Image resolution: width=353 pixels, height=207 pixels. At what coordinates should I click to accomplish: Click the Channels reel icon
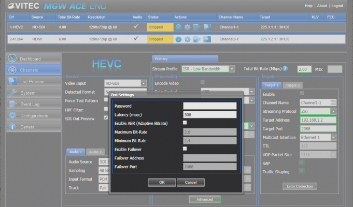[12, 70]
